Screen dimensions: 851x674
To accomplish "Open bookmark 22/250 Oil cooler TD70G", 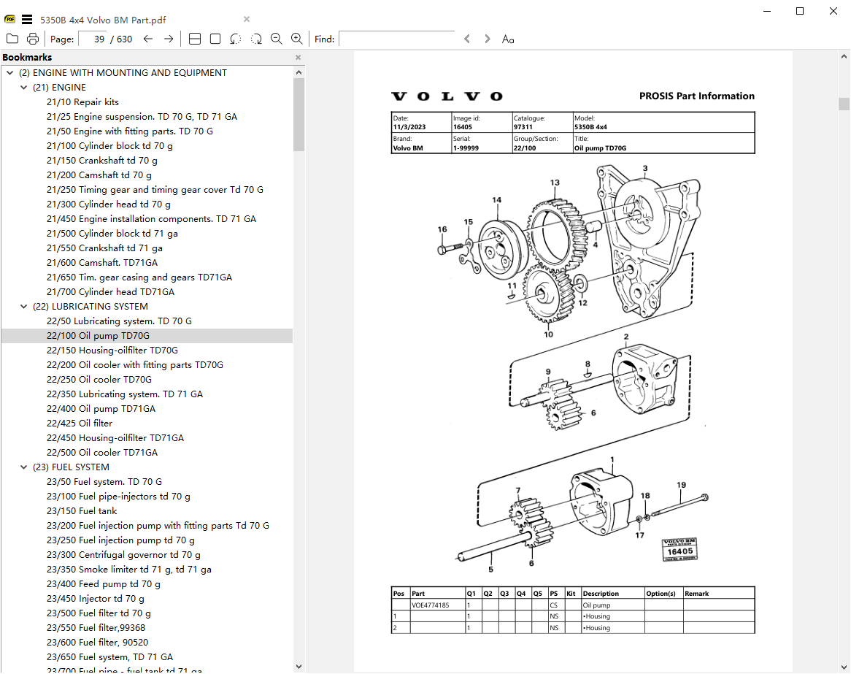I will (x=99, y=380).
